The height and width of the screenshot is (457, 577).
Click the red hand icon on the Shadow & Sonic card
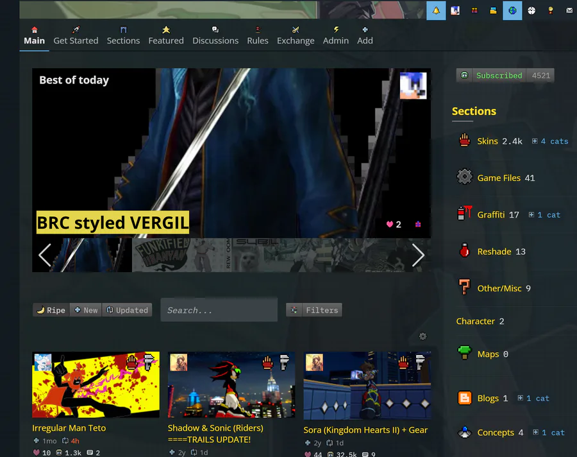(267, 362)
